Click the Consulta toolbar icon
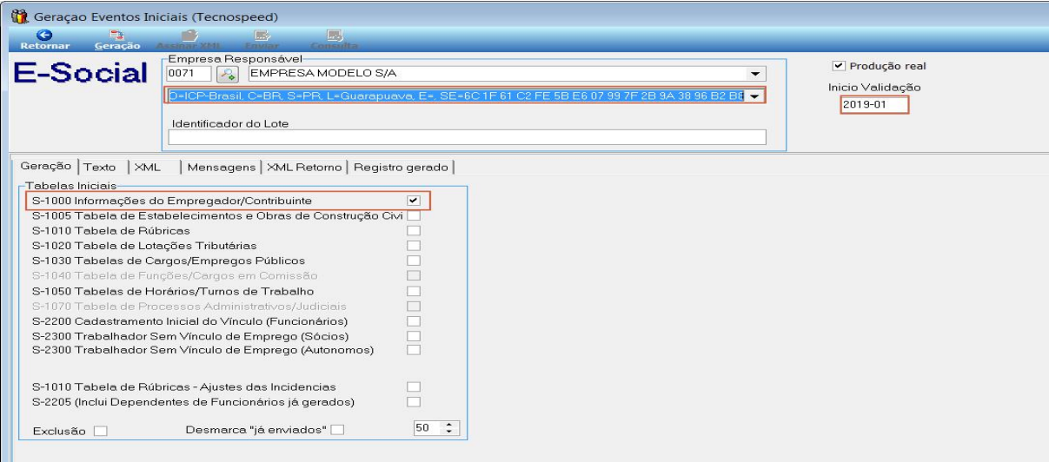 click(335, 35)
